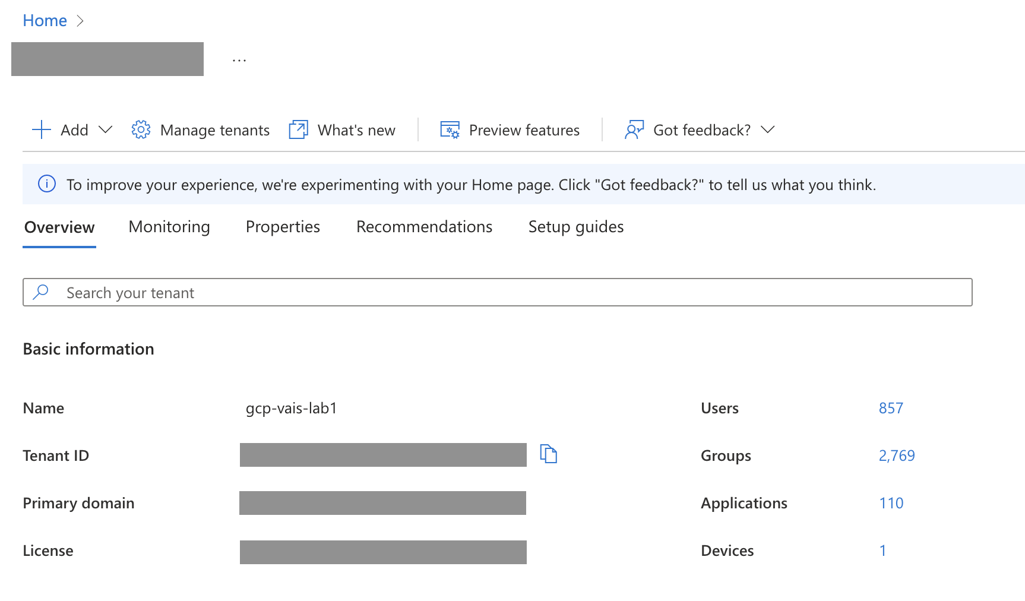Open the Properties tab

tap(283, 227)
